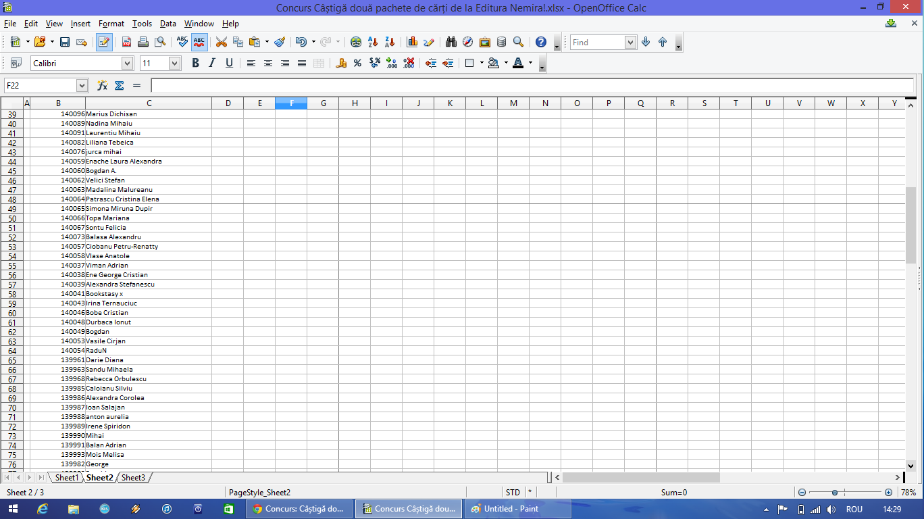Screen dimensions: 924x519
Task: Toggle AutoSpellcheck red underline button
Action: pos(199,42)
